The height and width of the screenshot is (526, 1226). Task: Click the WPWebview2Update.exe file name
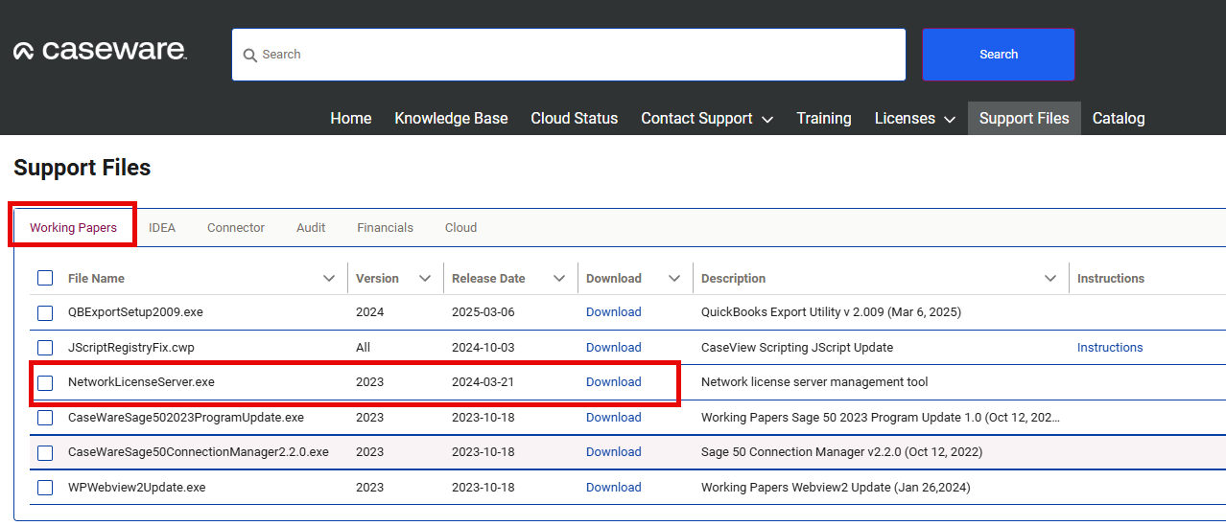137,488
